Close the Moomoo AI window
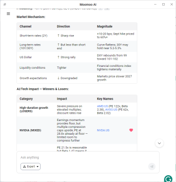Viewport: 176px width, 182px height. [171, 5]
